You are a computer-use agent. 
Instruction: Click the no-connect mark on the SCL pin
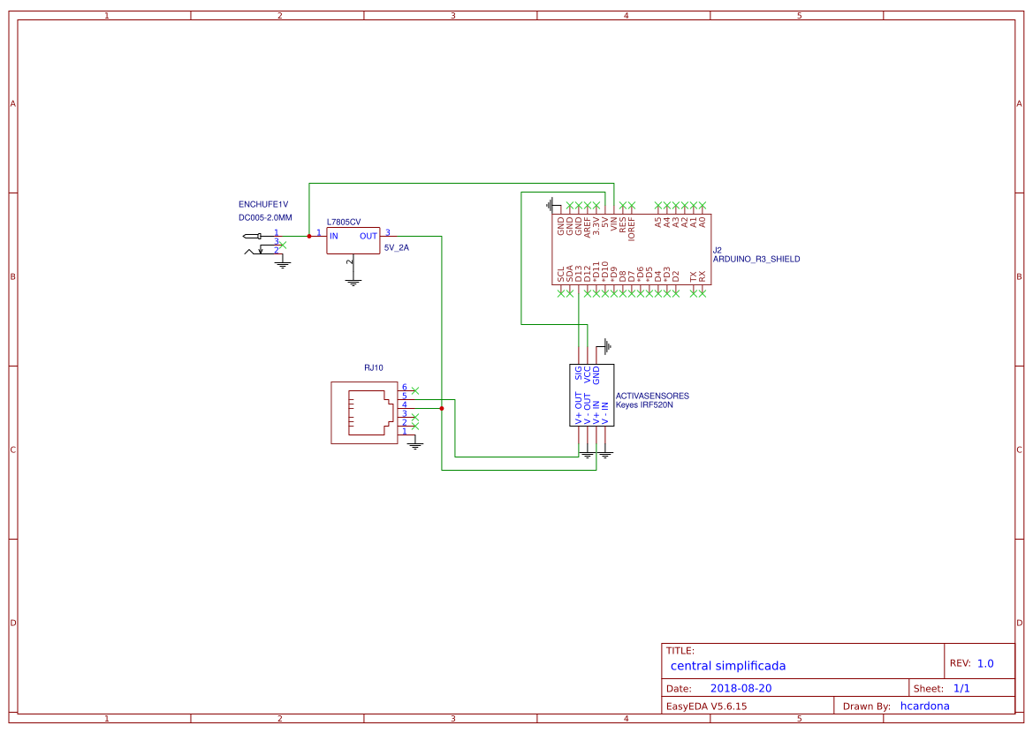[560, 294]
